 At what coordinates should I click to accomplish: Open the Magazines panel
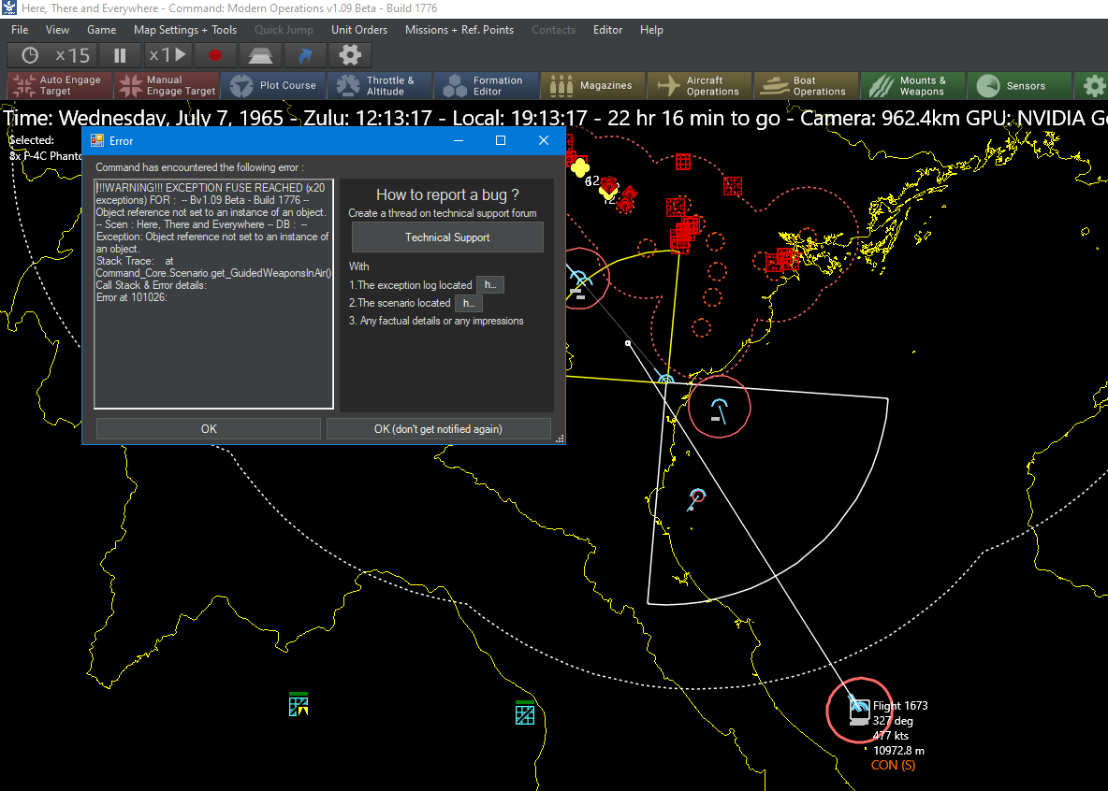pos(592,86)
